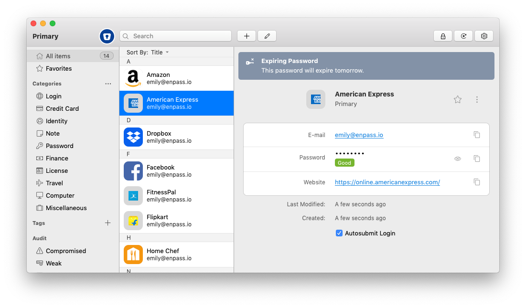The width and height of the screenshot is (526, 308).
Task: Click the Expiring Password banner
Action: pyautogui.click(x=366, y=66)
